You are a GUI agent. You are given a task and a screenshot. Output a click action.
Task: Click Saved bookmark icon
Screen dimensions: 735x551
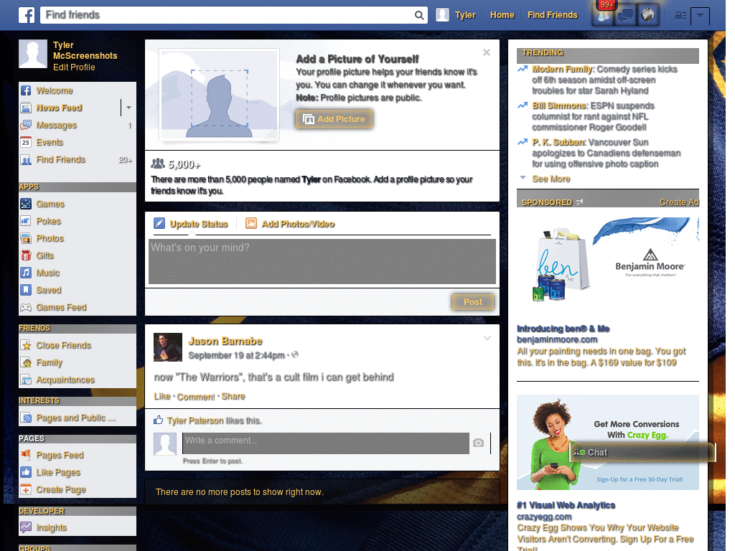[26, 290]
